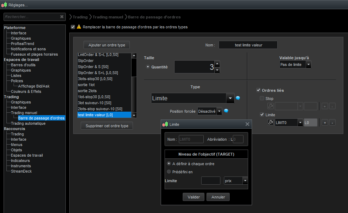Toggle Remplacer la barre de passage d'ordres checkbox
This screenshot has height=213, width=348.
pyautogui.click(x=73, y=27)
